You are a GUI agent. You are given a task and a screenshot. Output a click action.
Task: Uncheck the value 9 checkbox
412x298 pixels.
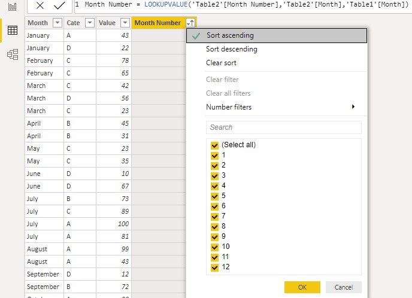click(214, 237)
